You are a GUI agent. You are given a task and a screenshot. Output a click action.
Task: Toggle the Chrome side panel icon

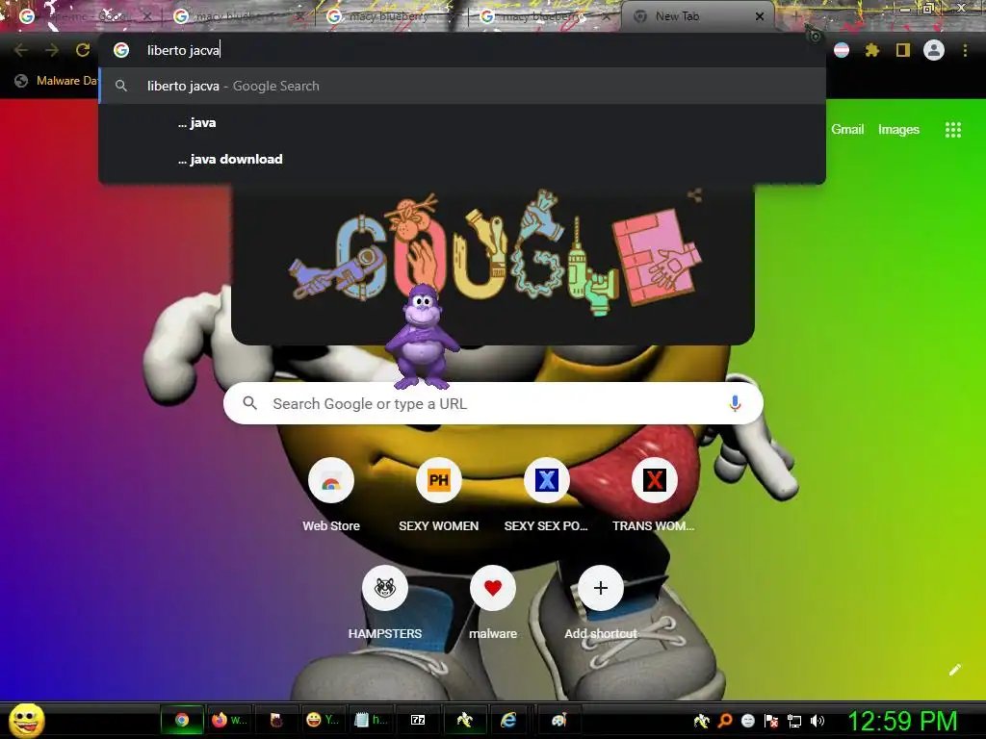pyautogui.click(x=902, y=50)
